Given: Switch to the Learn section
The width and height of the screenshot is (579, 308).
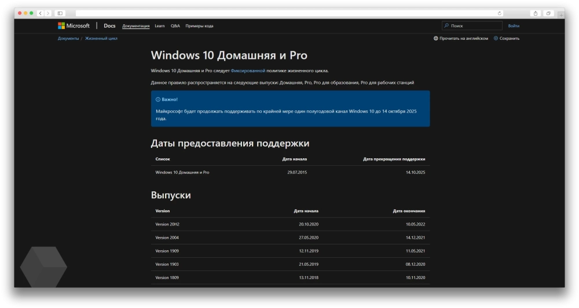Looking at the screenshot, I should click(160, 26).
